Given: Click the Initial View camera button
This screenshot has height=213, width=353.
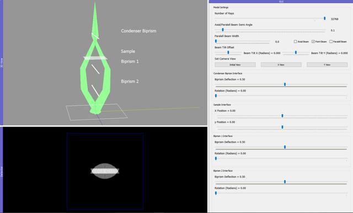Looking at the screenshot, I should tap(235, 65).
